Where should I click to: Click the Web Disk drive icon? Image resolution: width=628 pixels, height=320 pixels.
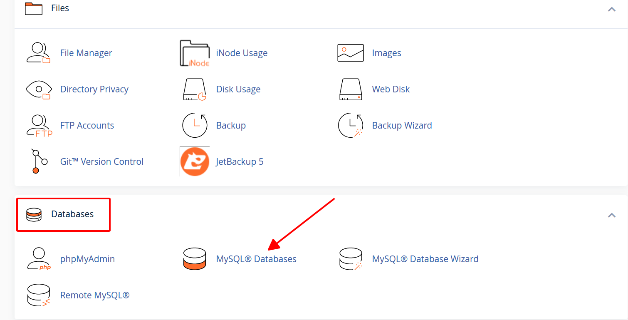(350, 89)
